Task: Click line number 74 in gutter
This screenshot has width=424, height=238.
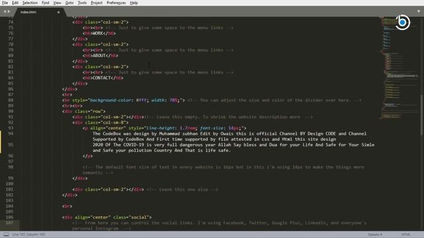Action: click(x=11, y=22)
